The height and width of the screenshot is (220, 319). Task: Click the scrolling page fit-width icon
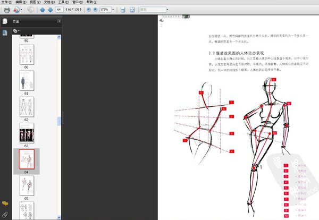[x=123, y=10]
